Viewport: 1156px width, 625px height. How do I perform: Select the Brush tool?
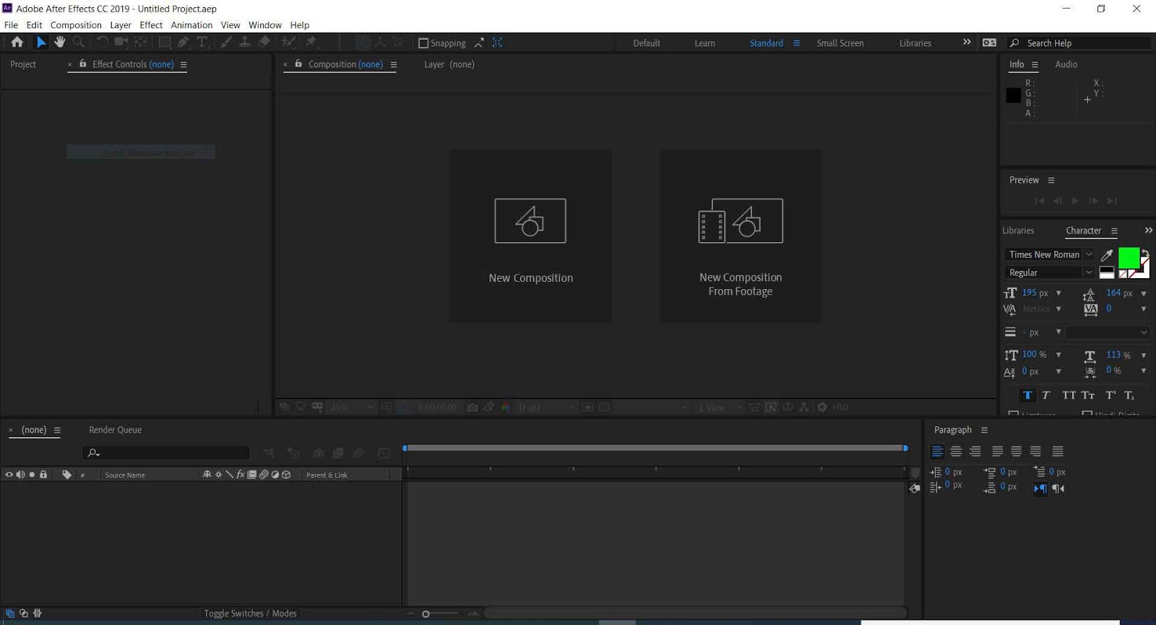pyautogui.click(x=226, y=43)
